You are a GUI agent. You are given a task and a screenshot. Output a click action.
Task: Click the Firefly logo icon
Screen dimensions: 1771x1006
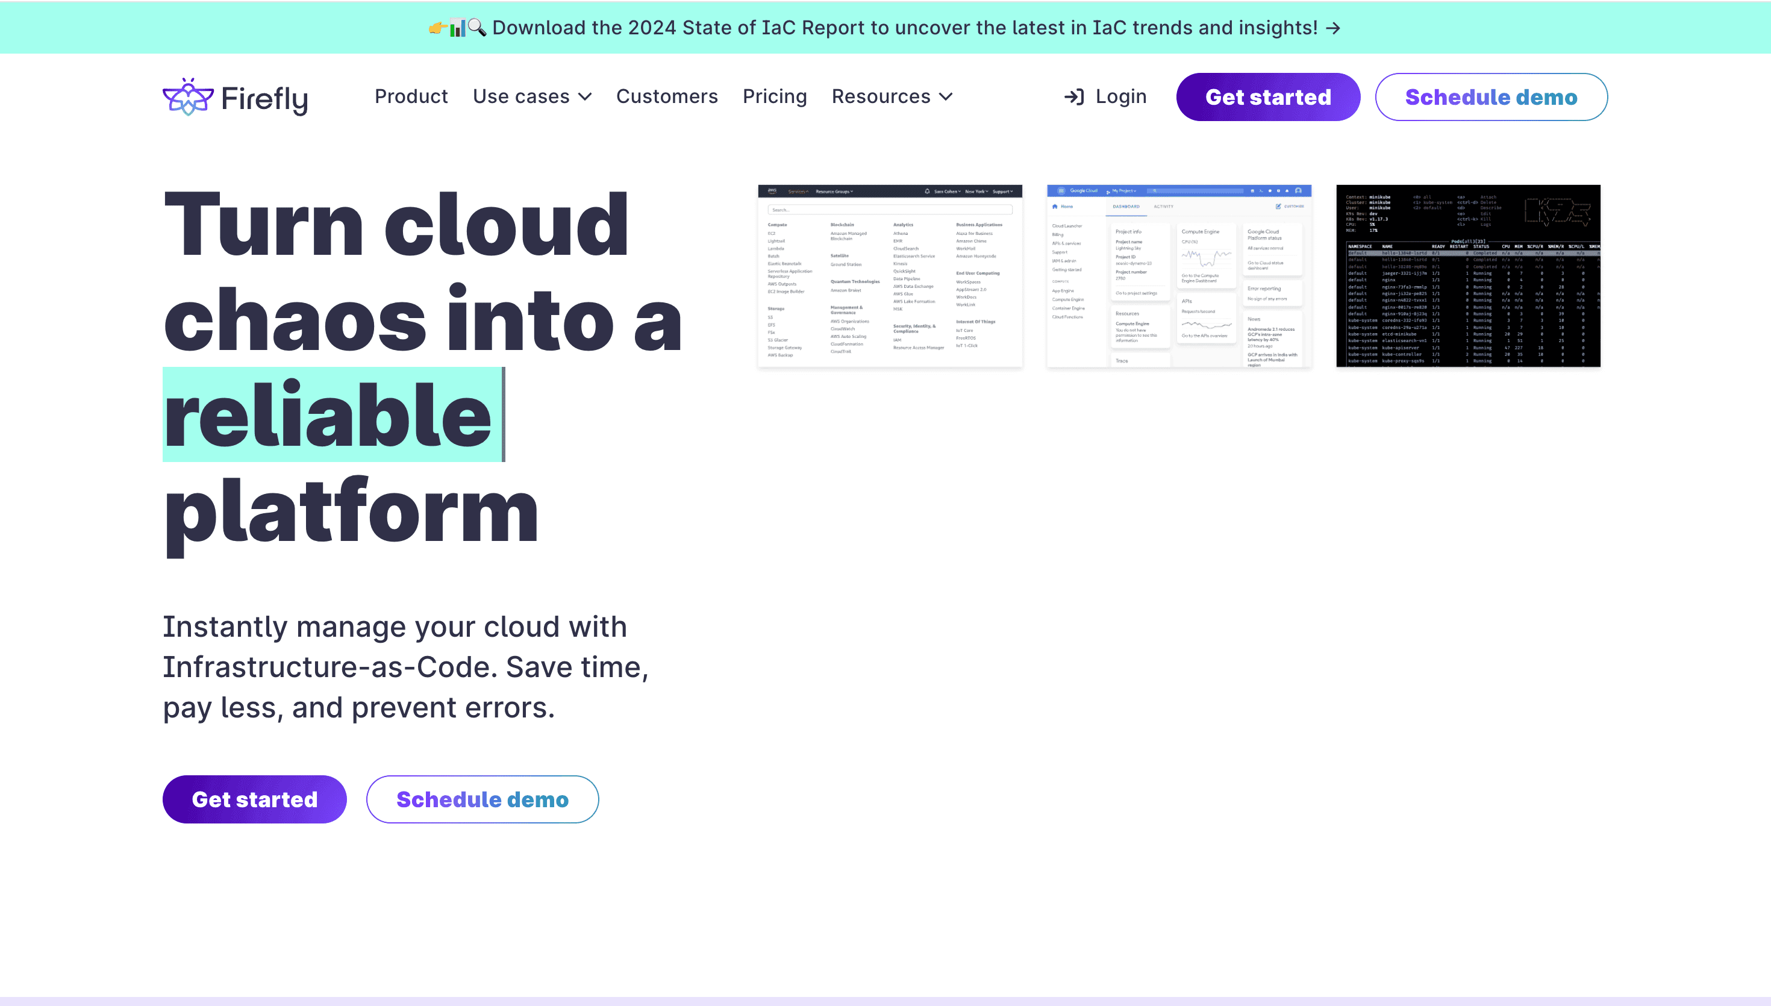click(x=187, y=97)
